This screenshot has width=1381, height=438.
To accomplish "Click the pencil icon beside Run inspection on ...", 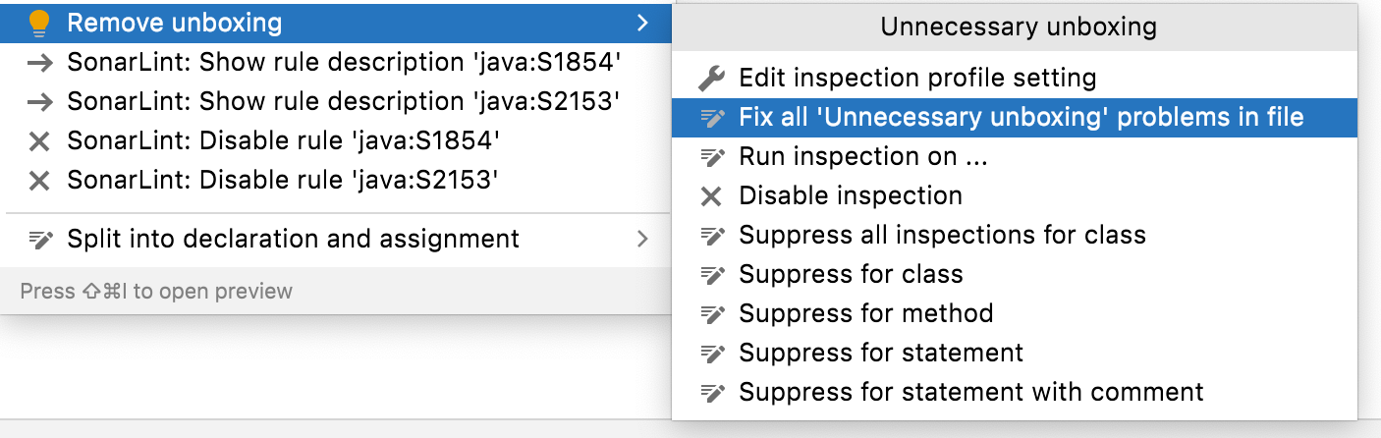I will click(711, 156).
